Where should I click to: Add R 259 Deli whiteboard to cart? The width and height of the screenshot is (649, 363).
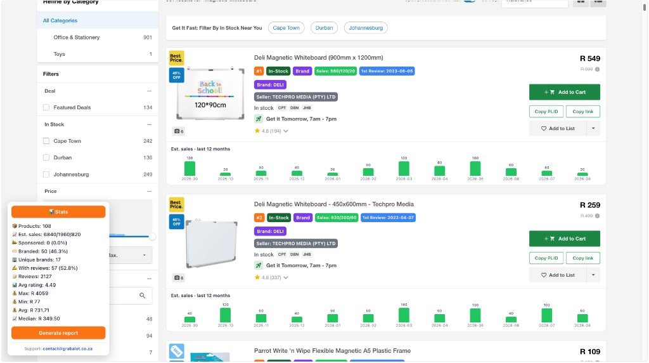pos(565,239)
